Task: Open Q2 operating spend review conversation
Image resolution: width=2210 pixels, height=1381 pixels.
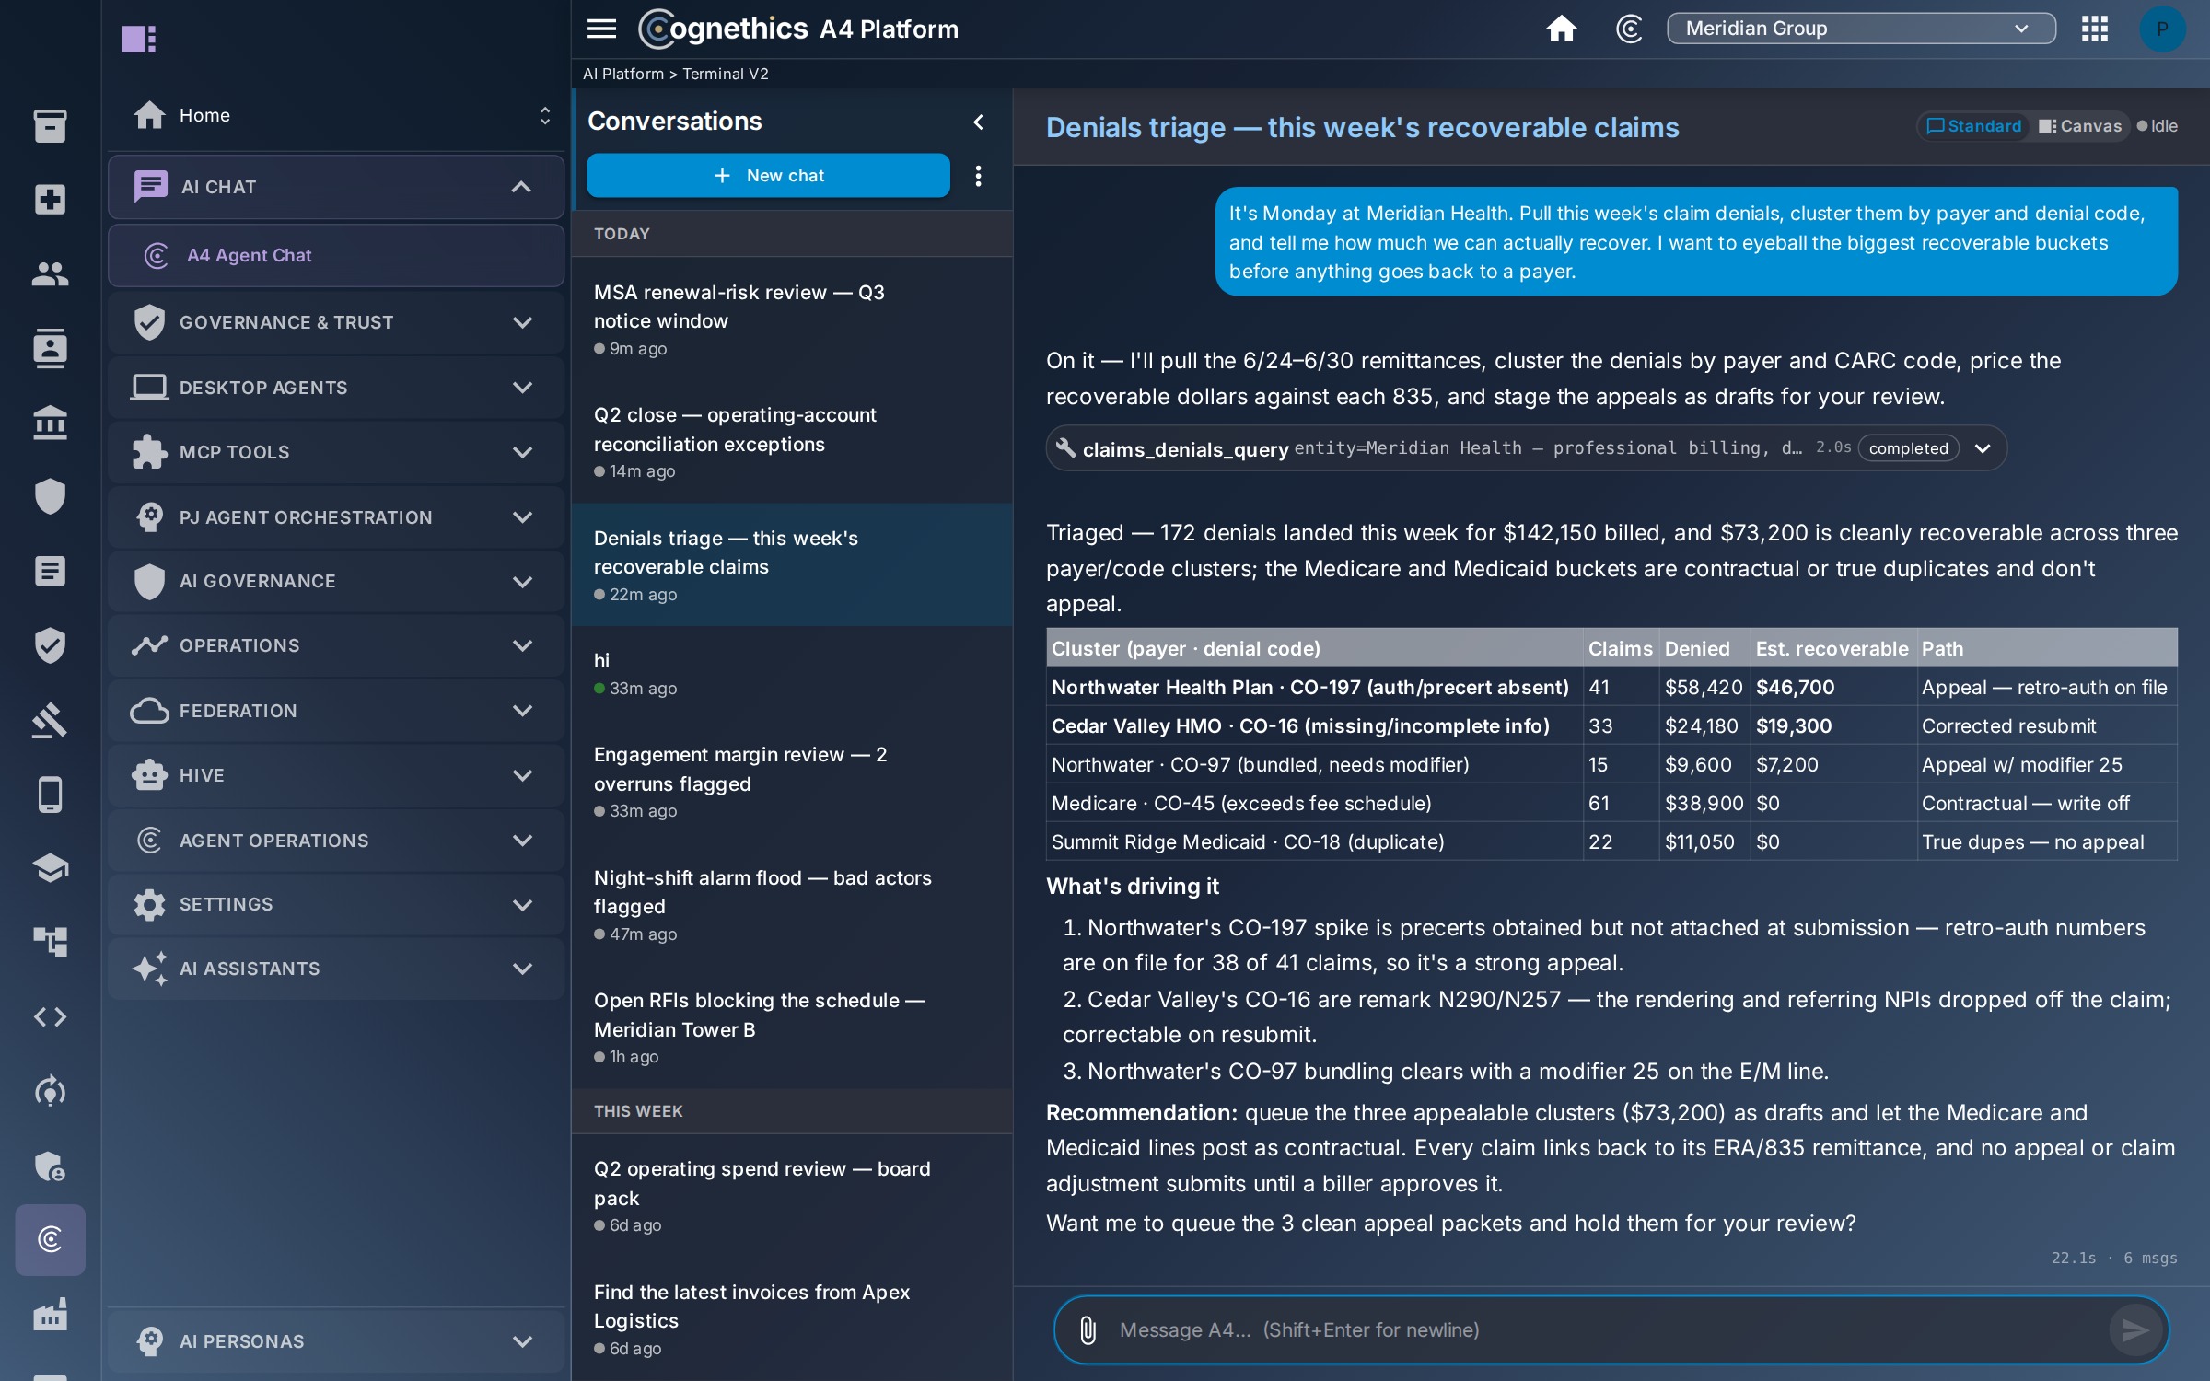Action: coord(792,1196)
